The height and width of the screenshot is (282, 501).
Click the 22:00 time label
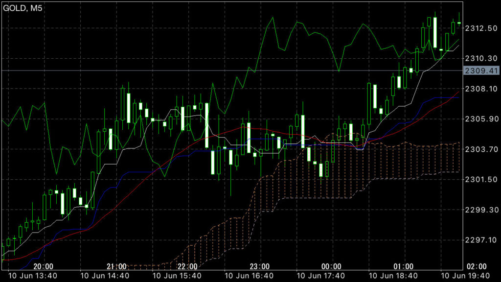187,266
